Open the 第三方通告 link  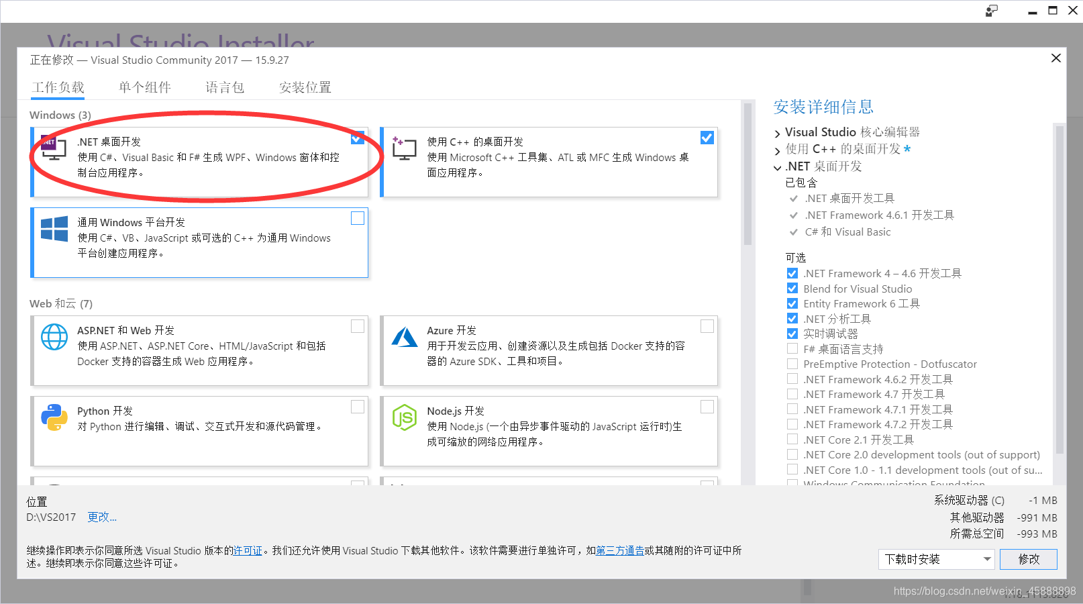(x=620, y=550)
